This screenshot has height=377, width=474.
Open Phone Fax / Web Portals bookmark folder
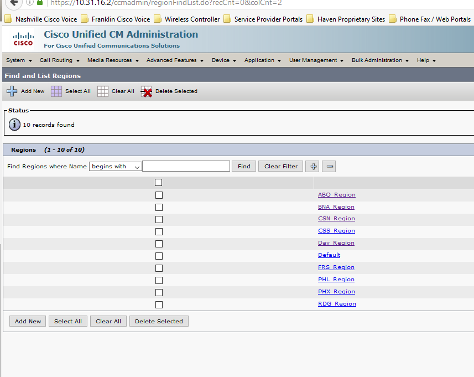click(x=430, y=19)
